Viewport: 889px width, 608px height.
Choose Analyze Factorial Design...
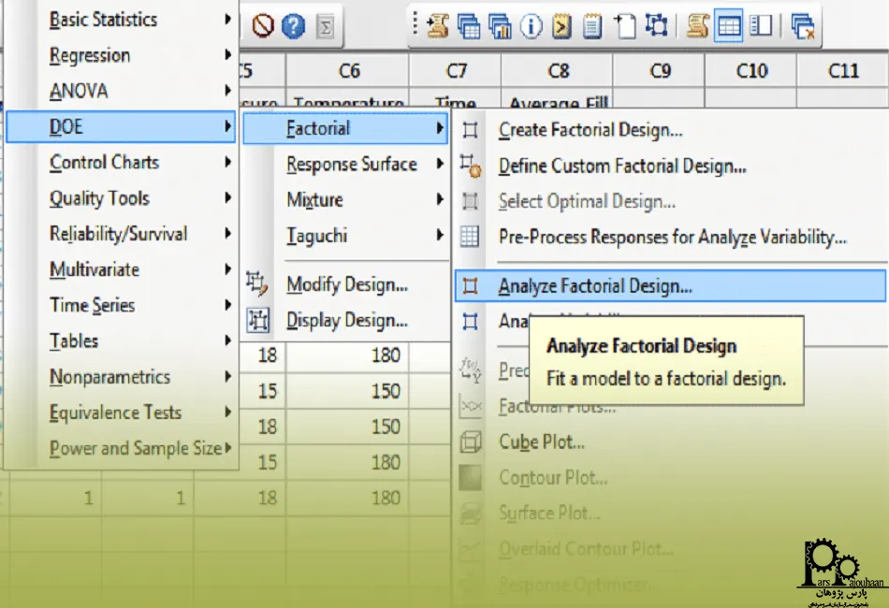coord(670,286)
